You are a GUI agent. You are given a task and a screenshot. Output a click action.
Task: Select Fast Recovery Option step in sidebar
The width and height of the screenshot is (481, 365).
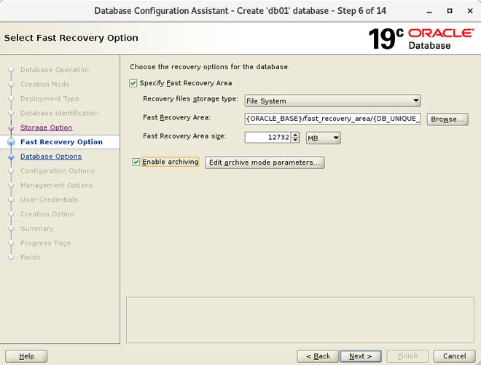click(x=61, y=142)
